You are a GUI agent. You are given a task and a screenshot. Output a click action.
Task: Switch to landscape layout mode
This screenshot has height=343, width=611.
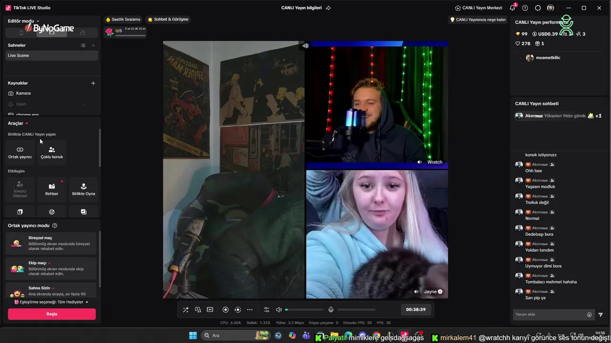point(52,32)
